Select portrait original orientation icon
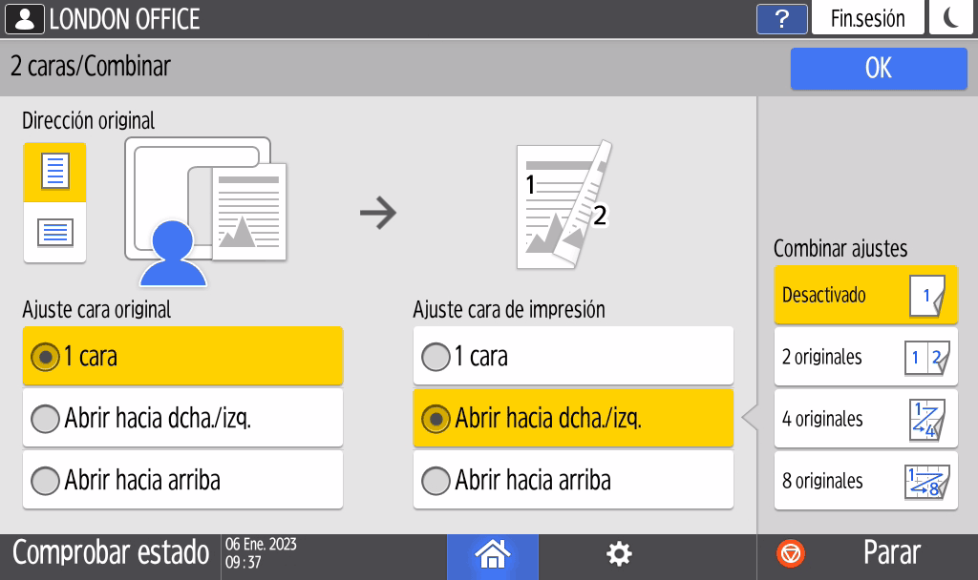Viewport: 978px width, 580px height. 54,172
